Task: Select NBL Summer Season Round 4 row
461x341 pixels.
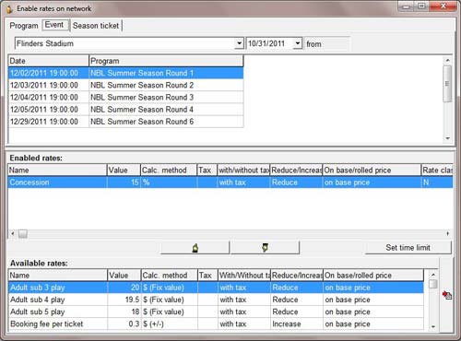Action: (125, 110)
